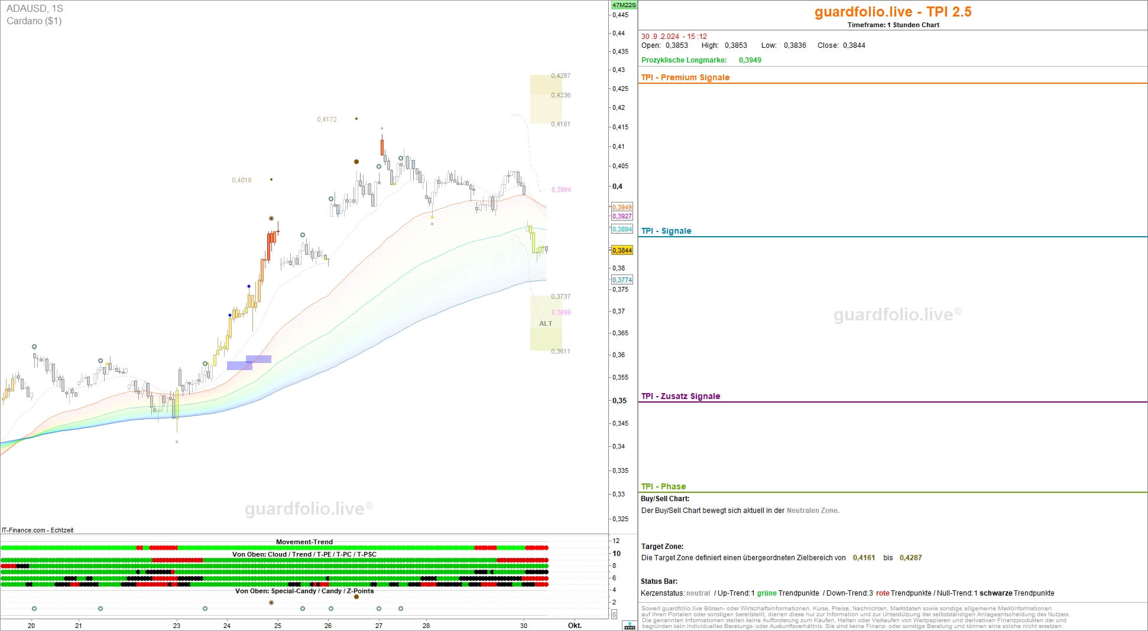Click the 0,3737 lower zone label
1148x631 pixels.
(560, 296)
